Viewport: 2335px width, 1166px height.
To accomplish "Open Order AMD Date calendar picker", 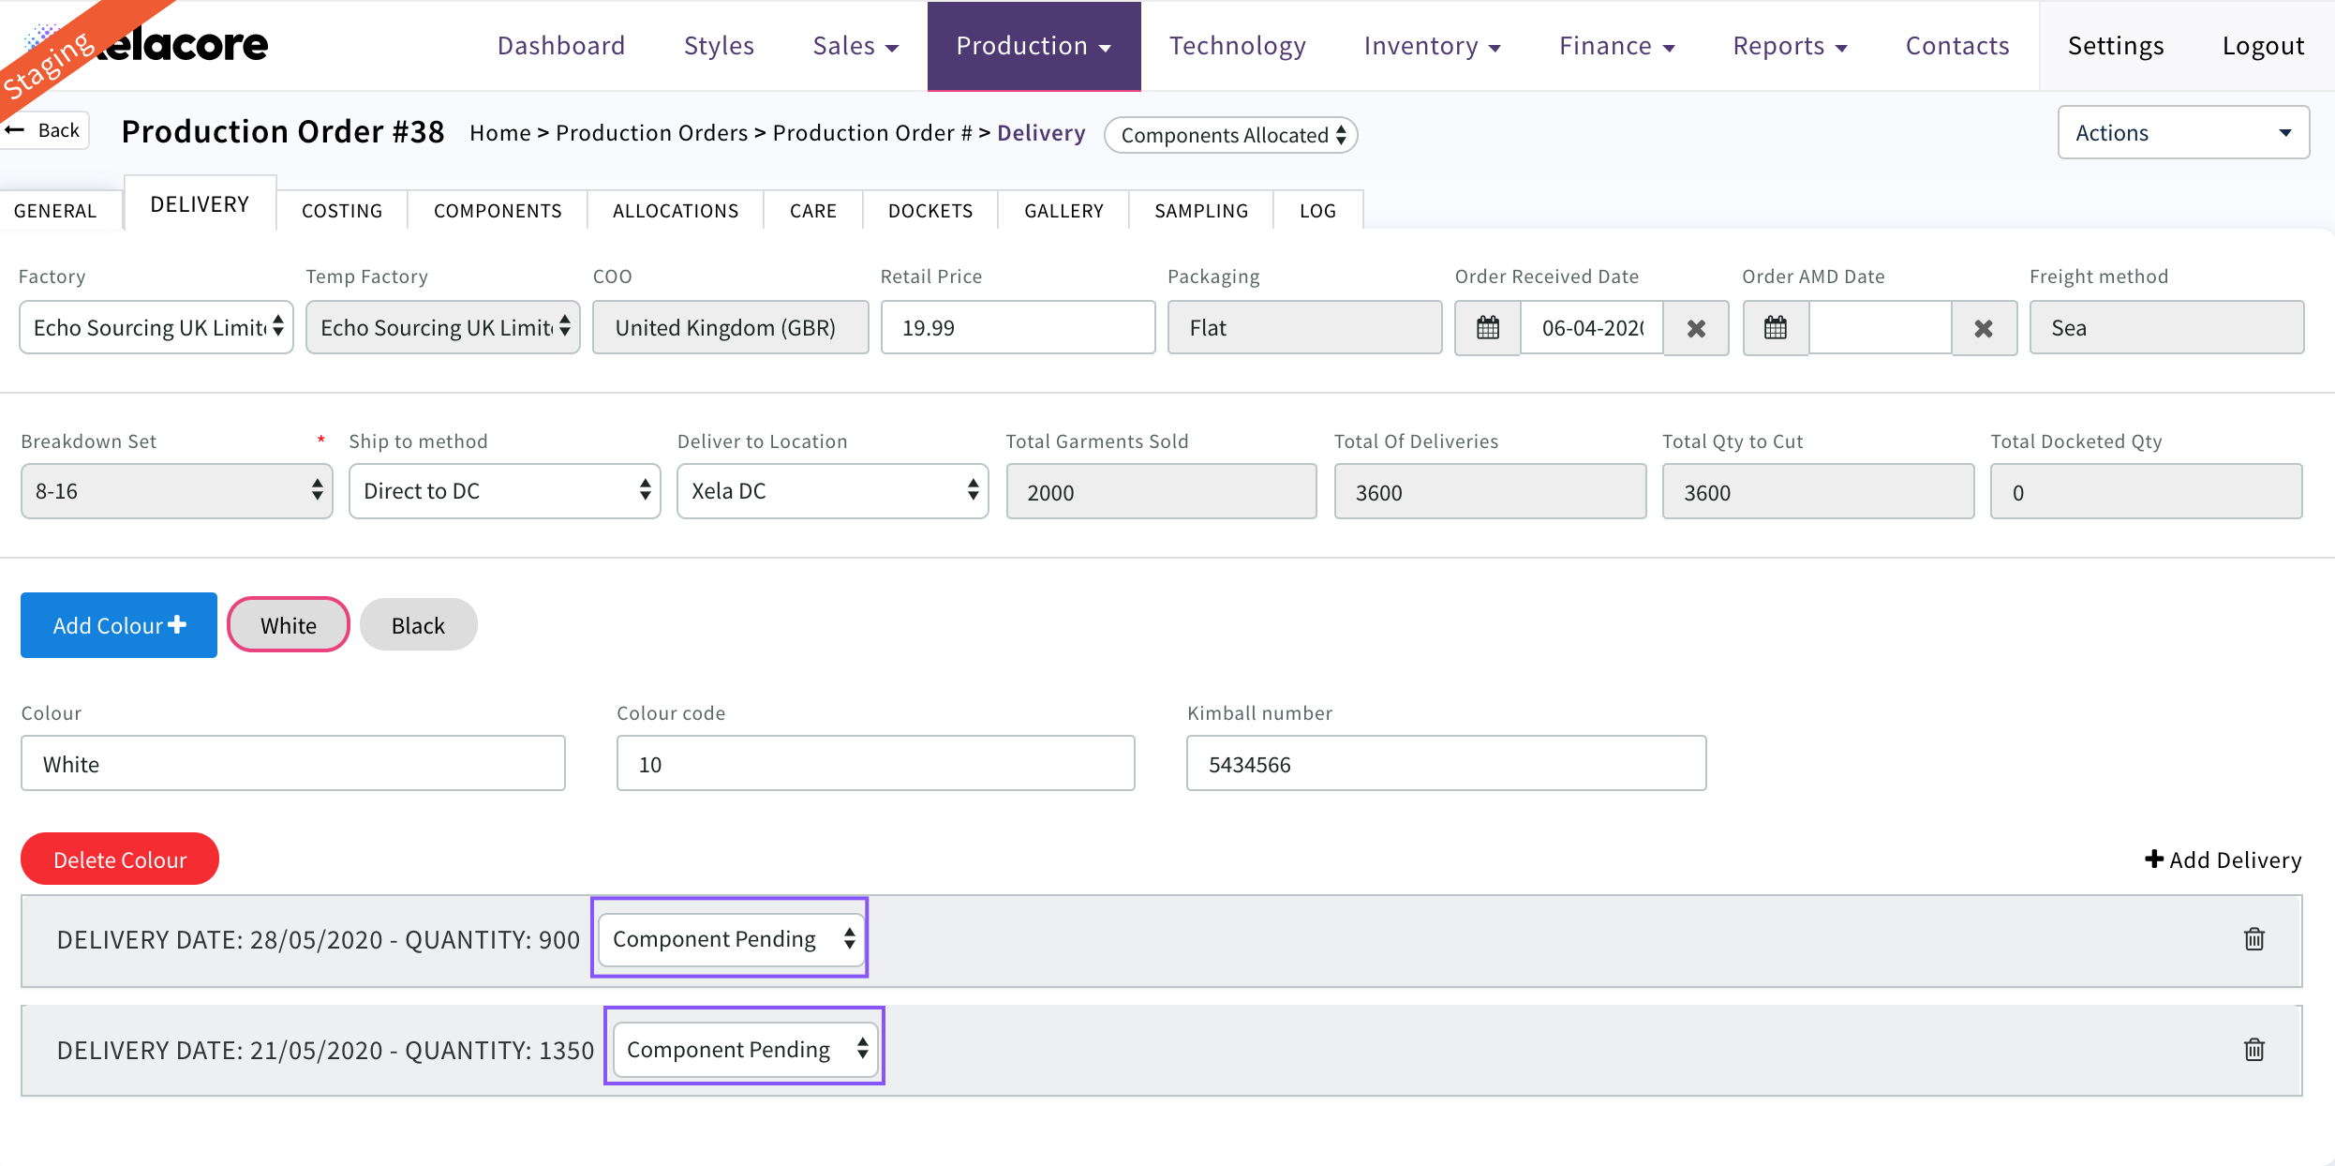I will tap(1775, 328).
